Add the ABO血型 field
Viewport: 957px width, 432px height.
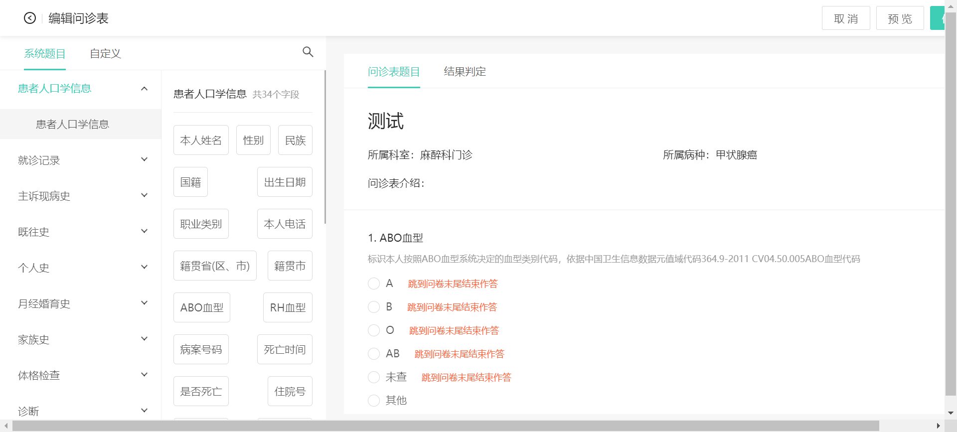click(202, 307)
